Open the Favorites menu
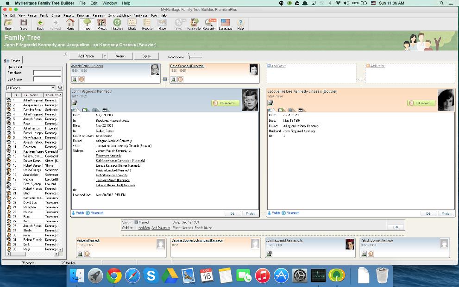 click(83, 15)
